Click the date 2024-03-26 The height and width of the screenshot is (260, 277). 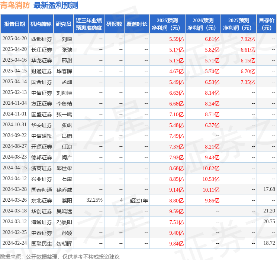point(15,200)
